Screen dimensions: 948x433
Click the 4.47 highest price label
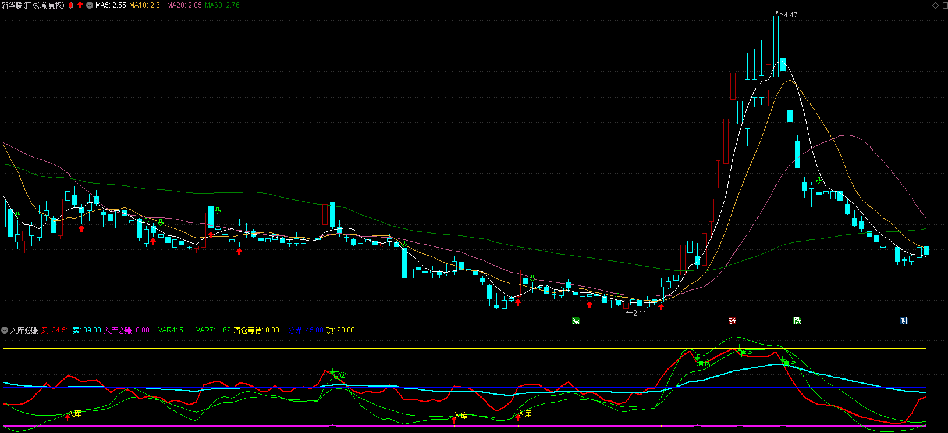click(790, 15)
